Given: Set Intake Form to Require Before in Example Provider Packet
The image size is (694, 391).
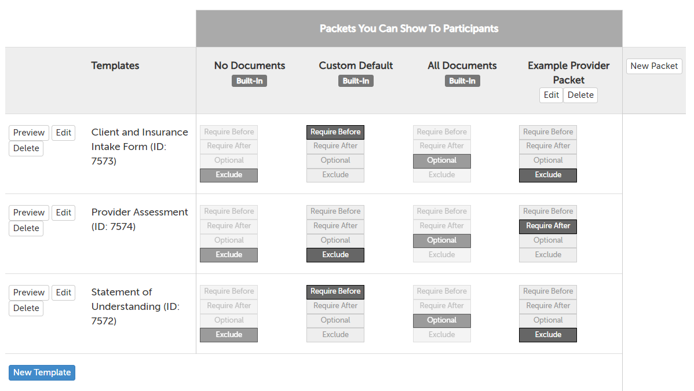Looking at the screenshot, I should click(548, 132).
